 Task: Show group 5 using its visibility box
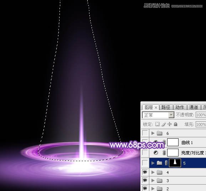[x=145, y=163]
